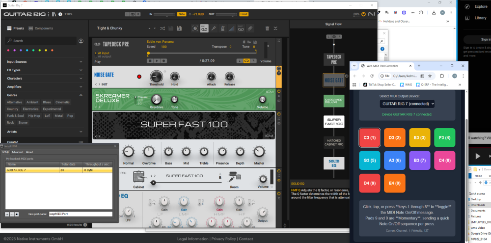Viewport: 491px width, 243px height.
Task: Click Tapedeck save file disk icon
Action: 255,42
